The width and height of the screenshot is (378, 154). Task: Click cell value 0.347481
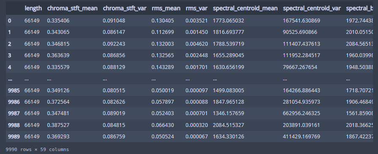tap(58, 113)
